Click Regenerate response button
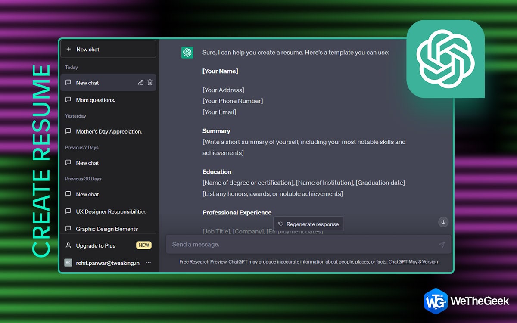Viewport: 517px width, 323px height. (308, 224)
